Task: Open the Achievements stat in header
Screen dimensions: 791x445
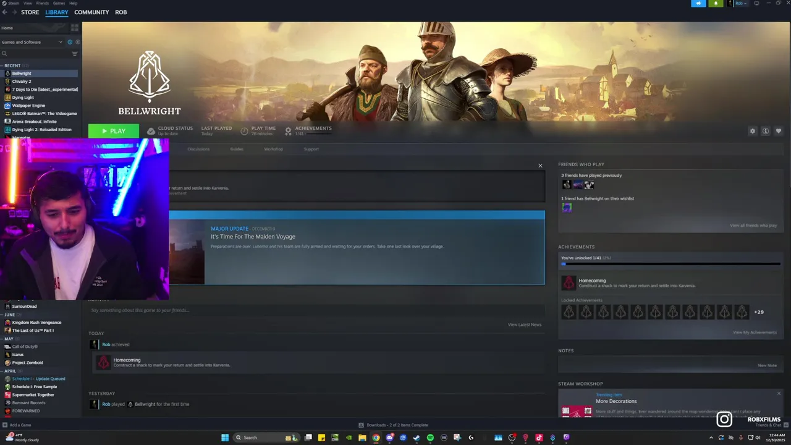Action: 308,131
